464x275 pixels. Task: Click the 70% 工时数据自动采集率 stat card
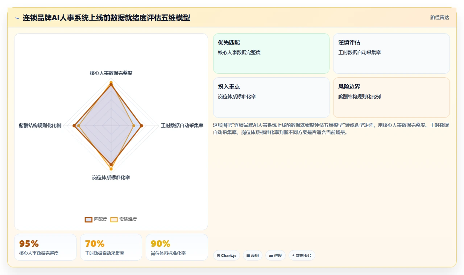(111, 247)
